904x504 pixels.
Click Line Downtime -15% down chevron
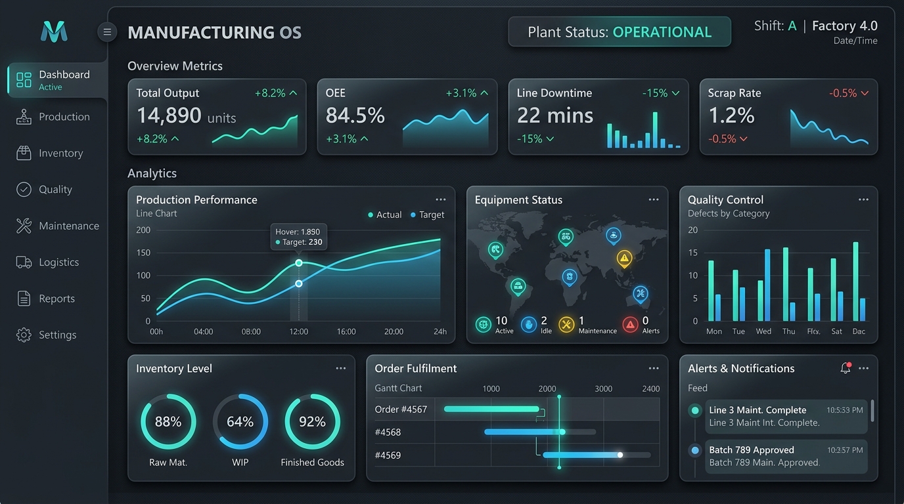(675, 93)
